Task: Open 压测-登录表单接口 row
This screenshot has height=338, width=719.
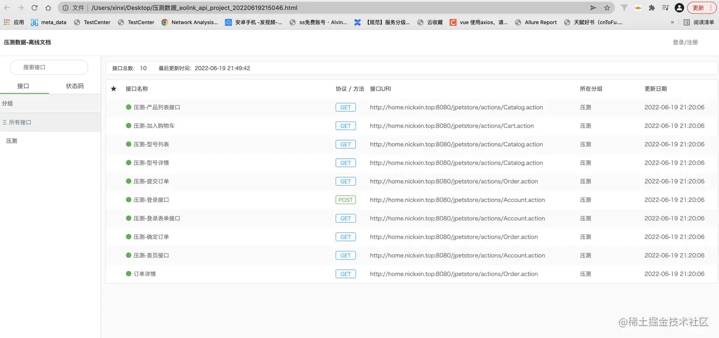Action: tap(411, 218)
